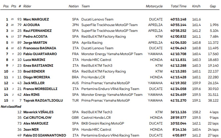Select Diogo MOREIRA rider name
The width and height of the screenshot is (221, 138).
point(37,77)
